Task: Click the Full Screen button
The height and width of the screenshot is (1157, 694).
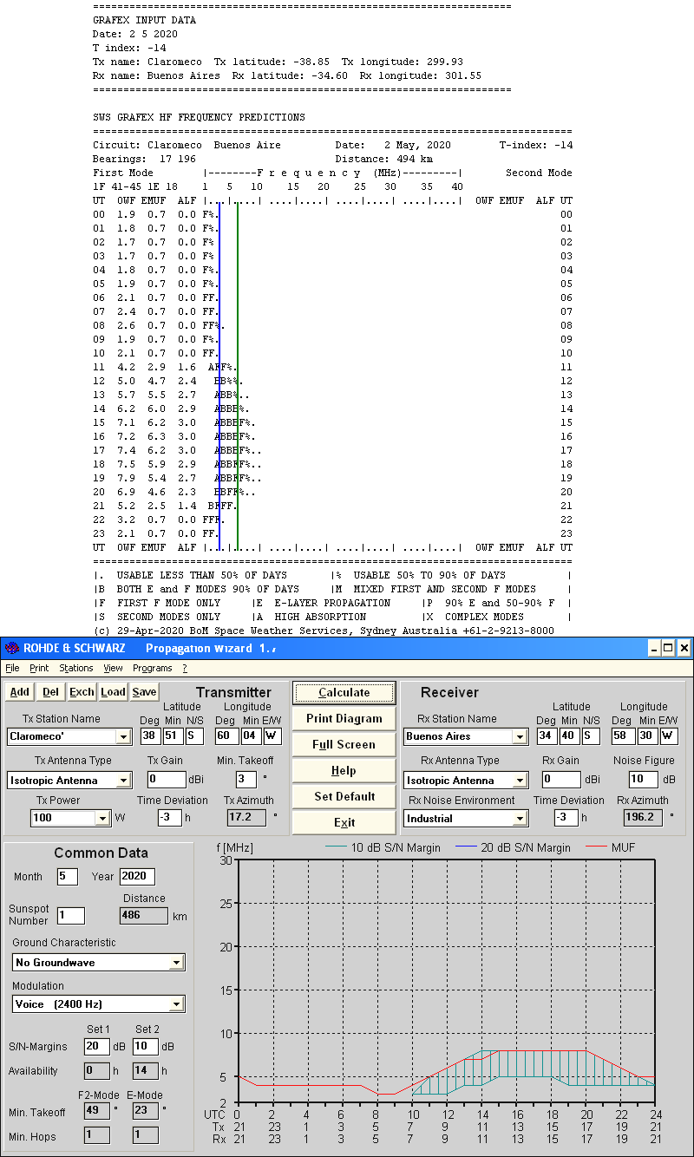Action: point(344,744)
